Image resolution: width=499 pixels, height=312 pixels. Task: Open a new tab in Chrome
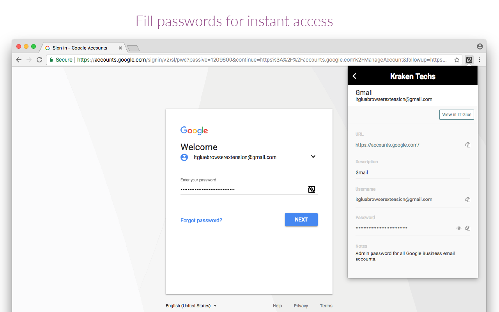[x=133, y=48]
